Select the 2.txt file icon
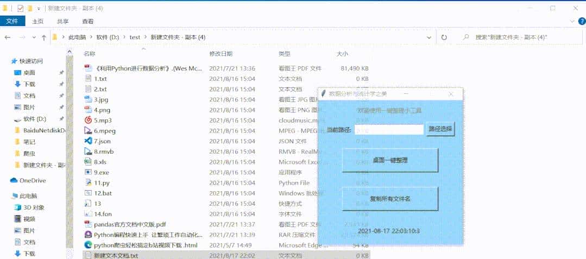 tap(88, 89)
